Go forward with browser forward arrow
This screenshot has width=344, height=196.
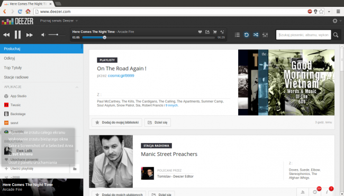click(x=12, y=12)
